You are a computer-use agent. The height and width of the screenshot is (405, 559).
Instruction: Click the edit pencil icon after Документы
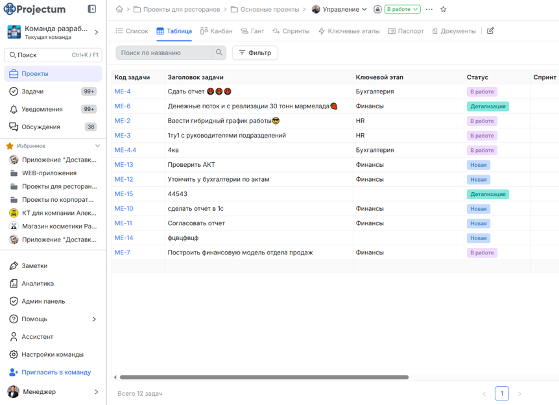490,31
